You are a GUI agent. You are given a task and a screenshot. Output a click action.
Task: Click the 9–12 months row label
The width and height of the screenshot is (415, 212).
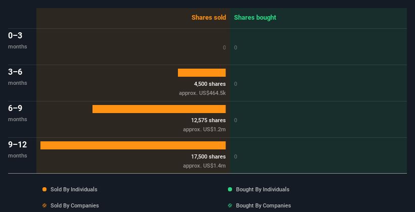(18, 149)
